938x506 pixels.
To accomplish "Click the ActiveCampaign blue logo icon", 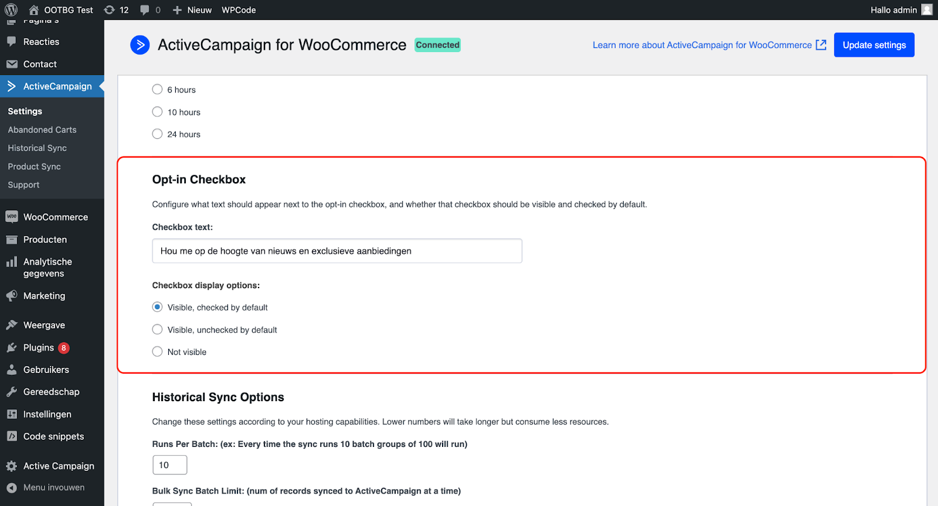I will pyautogui.click(x=140, y=45).
